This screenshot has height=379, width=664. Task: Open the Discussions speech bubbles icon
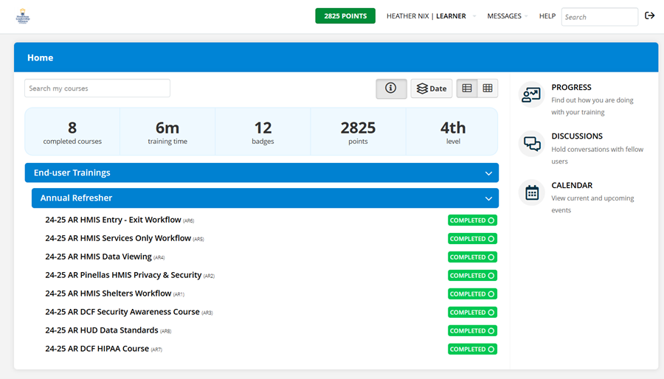[x=531, y=144]
